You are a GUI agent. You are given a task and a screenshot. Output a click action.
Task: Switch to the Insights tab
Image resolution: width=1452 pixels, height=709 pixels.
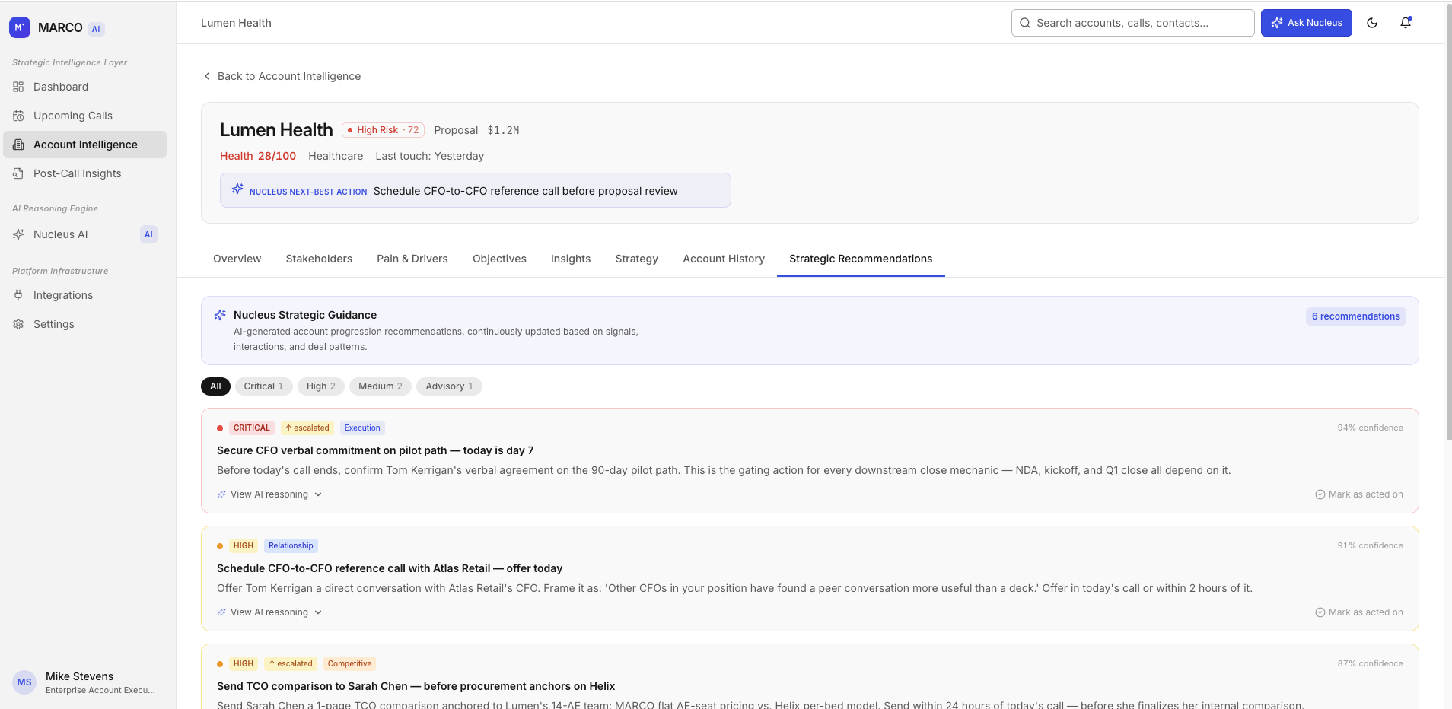(x=571, y=259)
